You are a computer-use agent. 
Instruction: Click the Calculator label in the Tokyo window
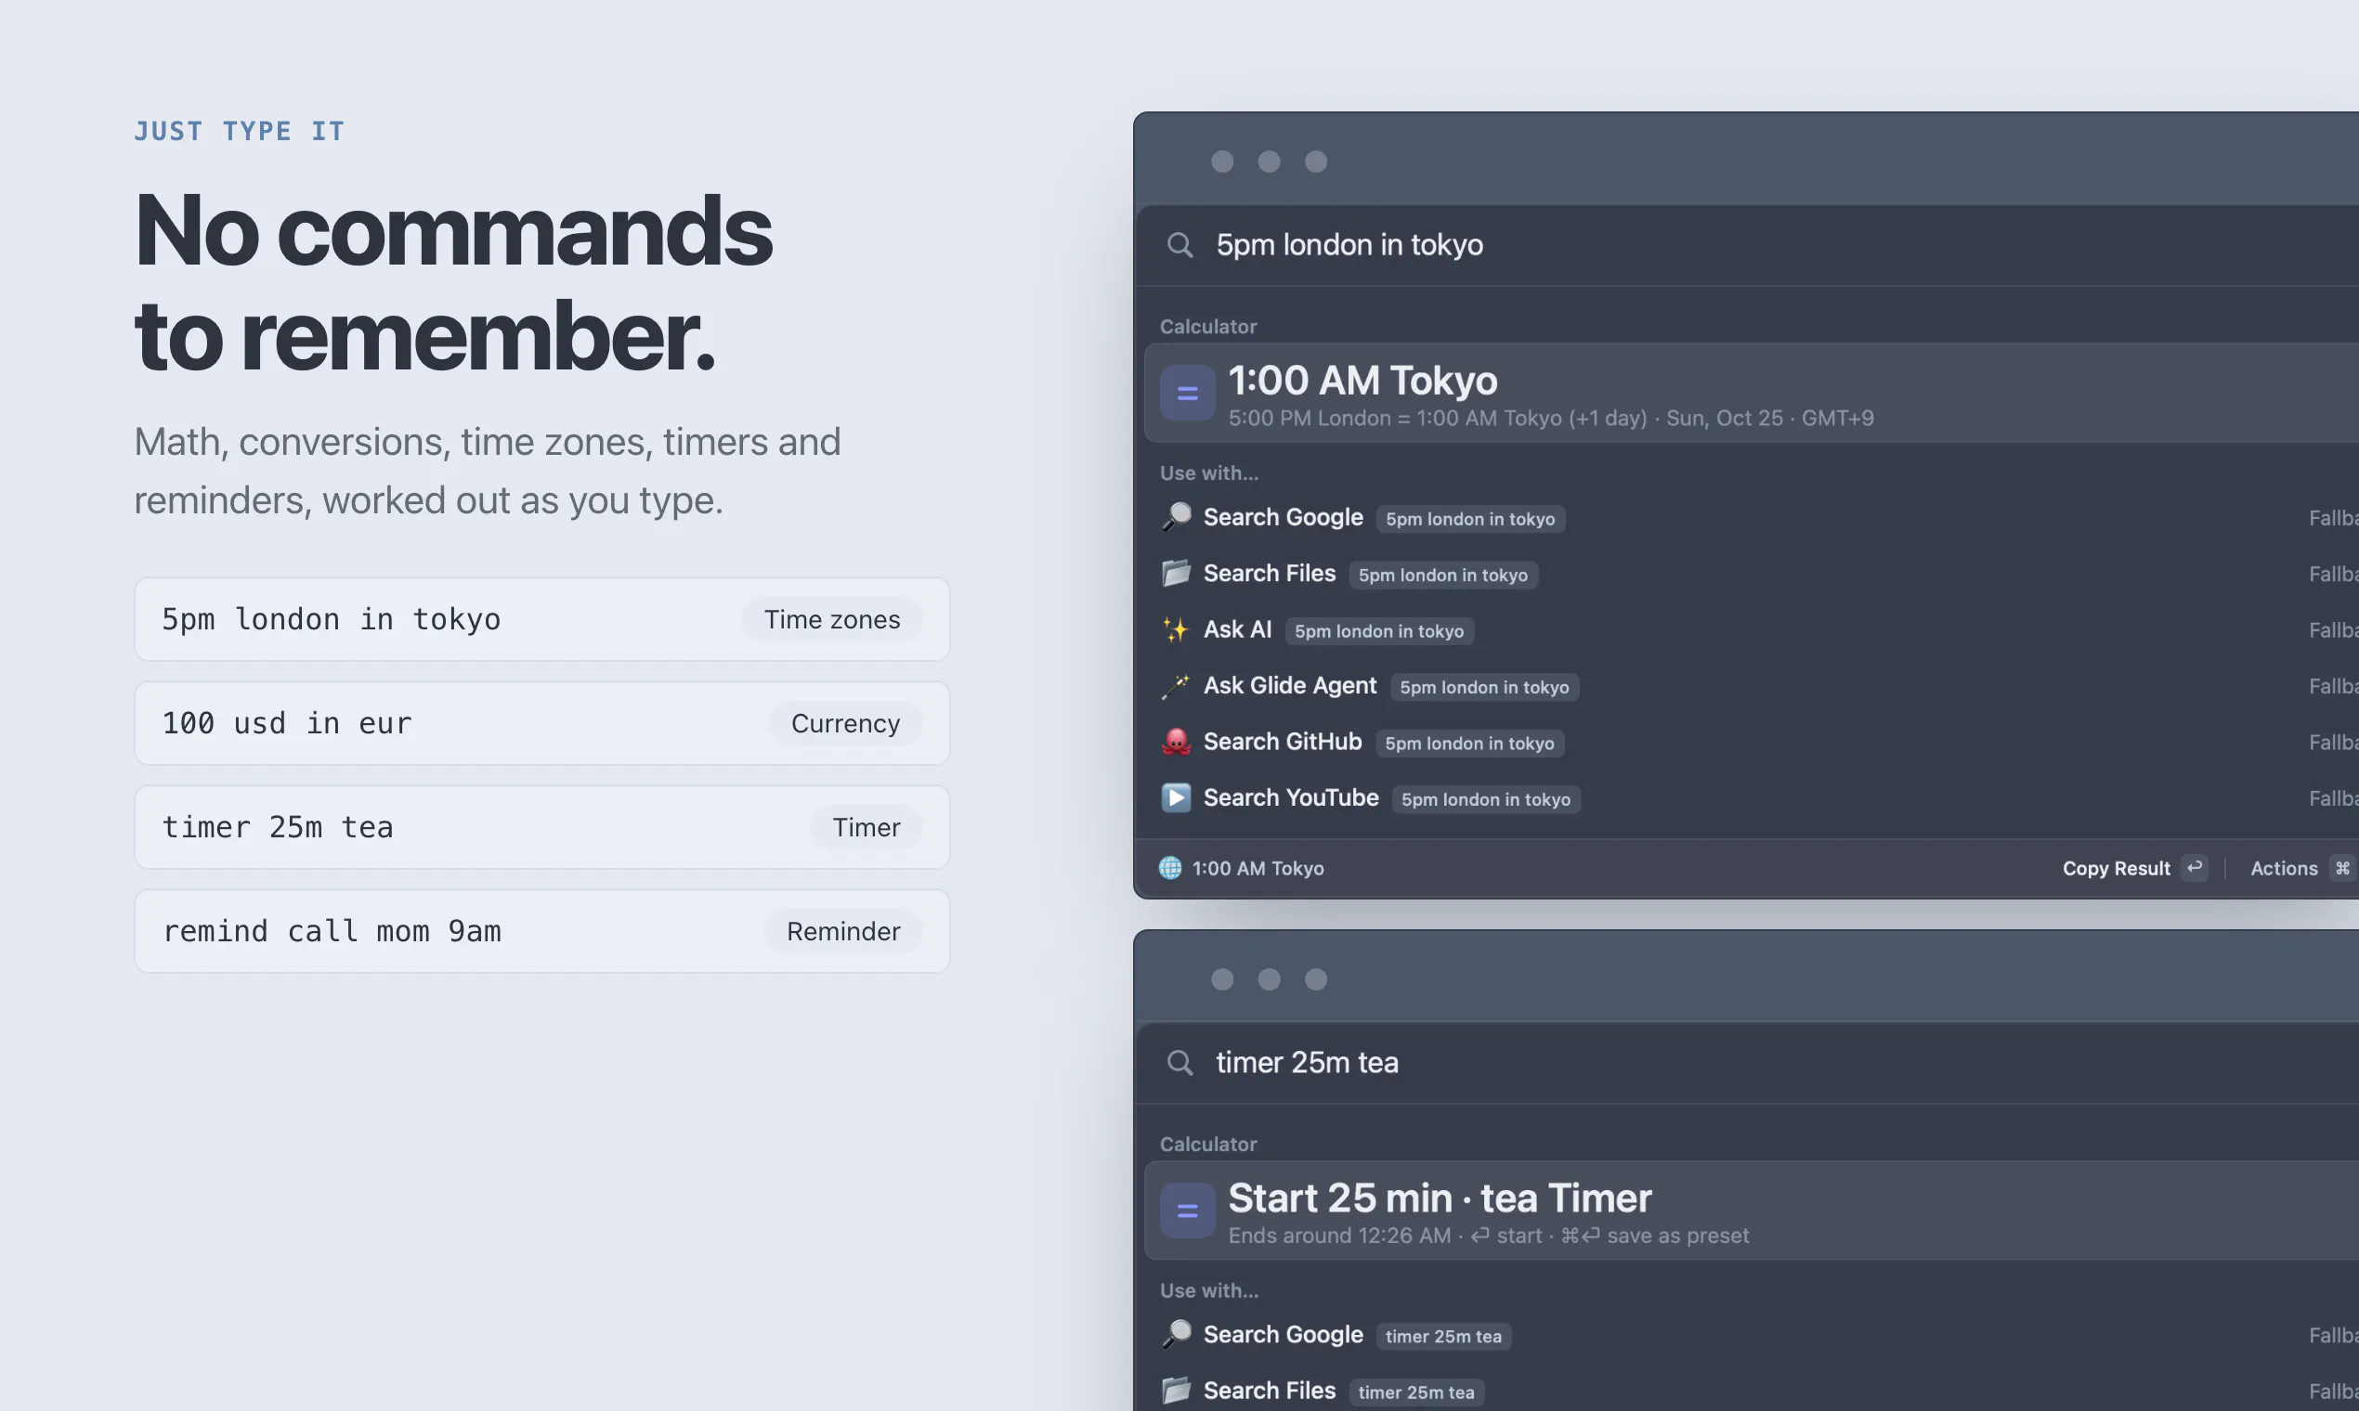(1208, 326)
